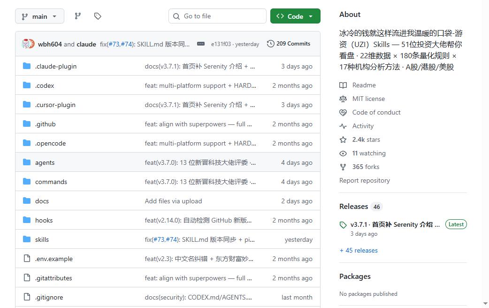Click the MIT license scale icon

(x=343, y=99)
